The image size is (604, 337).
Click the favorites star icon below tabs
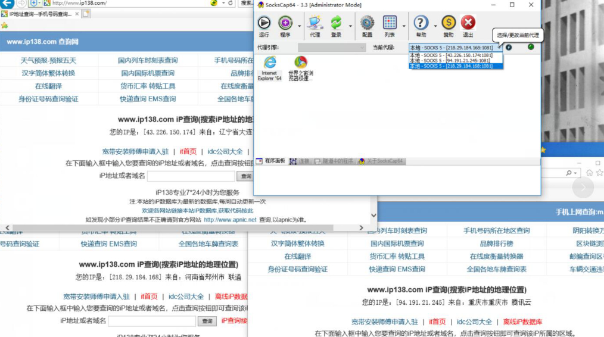click(4, 26)
